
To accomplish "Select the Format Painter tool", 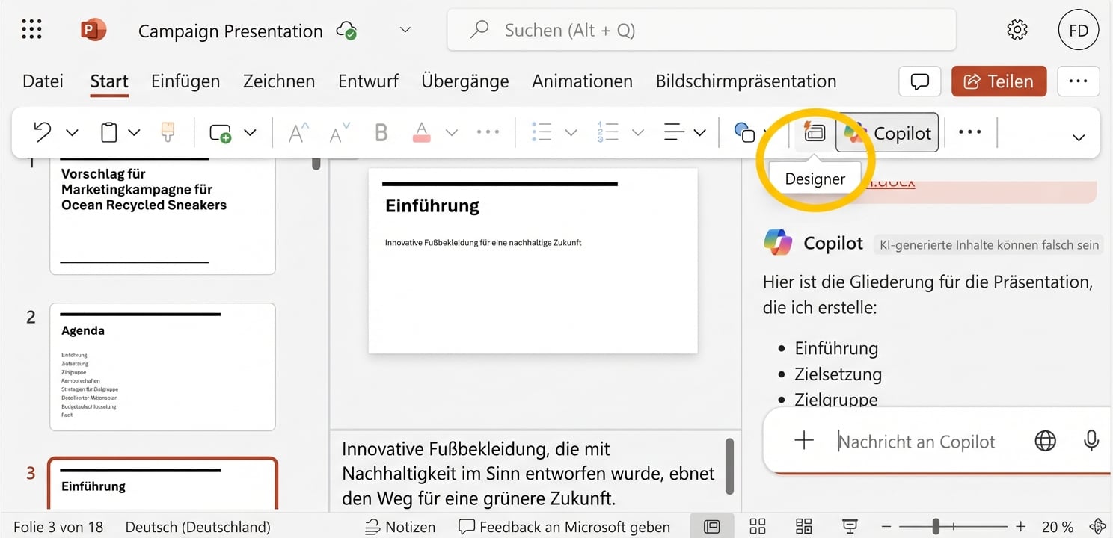I will click(x=166, y=132).
